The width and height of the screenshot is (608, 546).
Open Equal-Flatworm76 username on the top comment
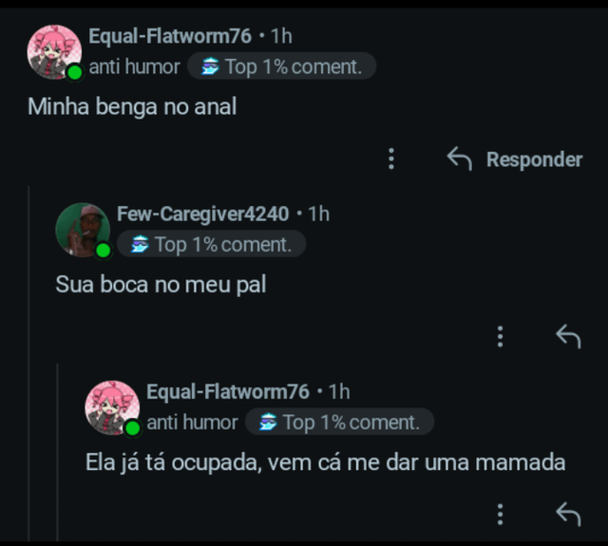pyautogui.click(x=170, y=36)
